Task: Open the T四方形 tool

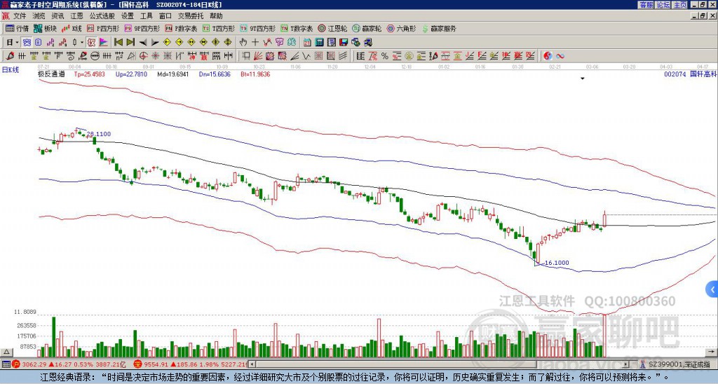Action: coord(219,28)
